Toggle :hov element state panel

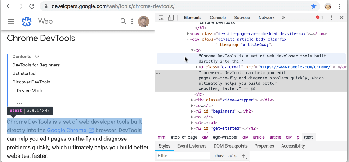(219, 156)
